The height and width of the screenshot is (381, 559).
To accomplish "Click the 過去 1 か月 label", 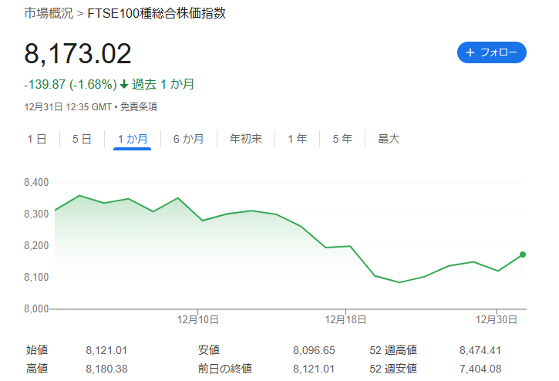I will pyautogui.click(x=163, y=85).
